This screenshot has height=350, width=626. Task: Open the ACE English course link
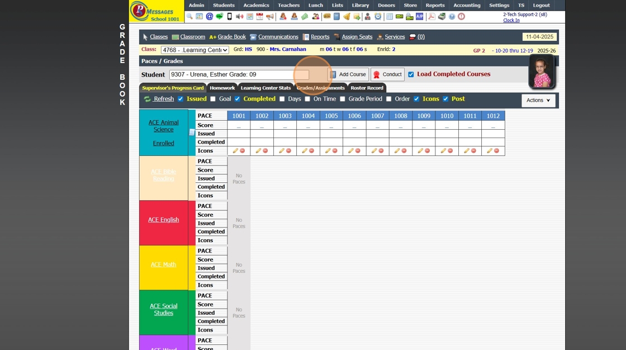coord(164,220)
